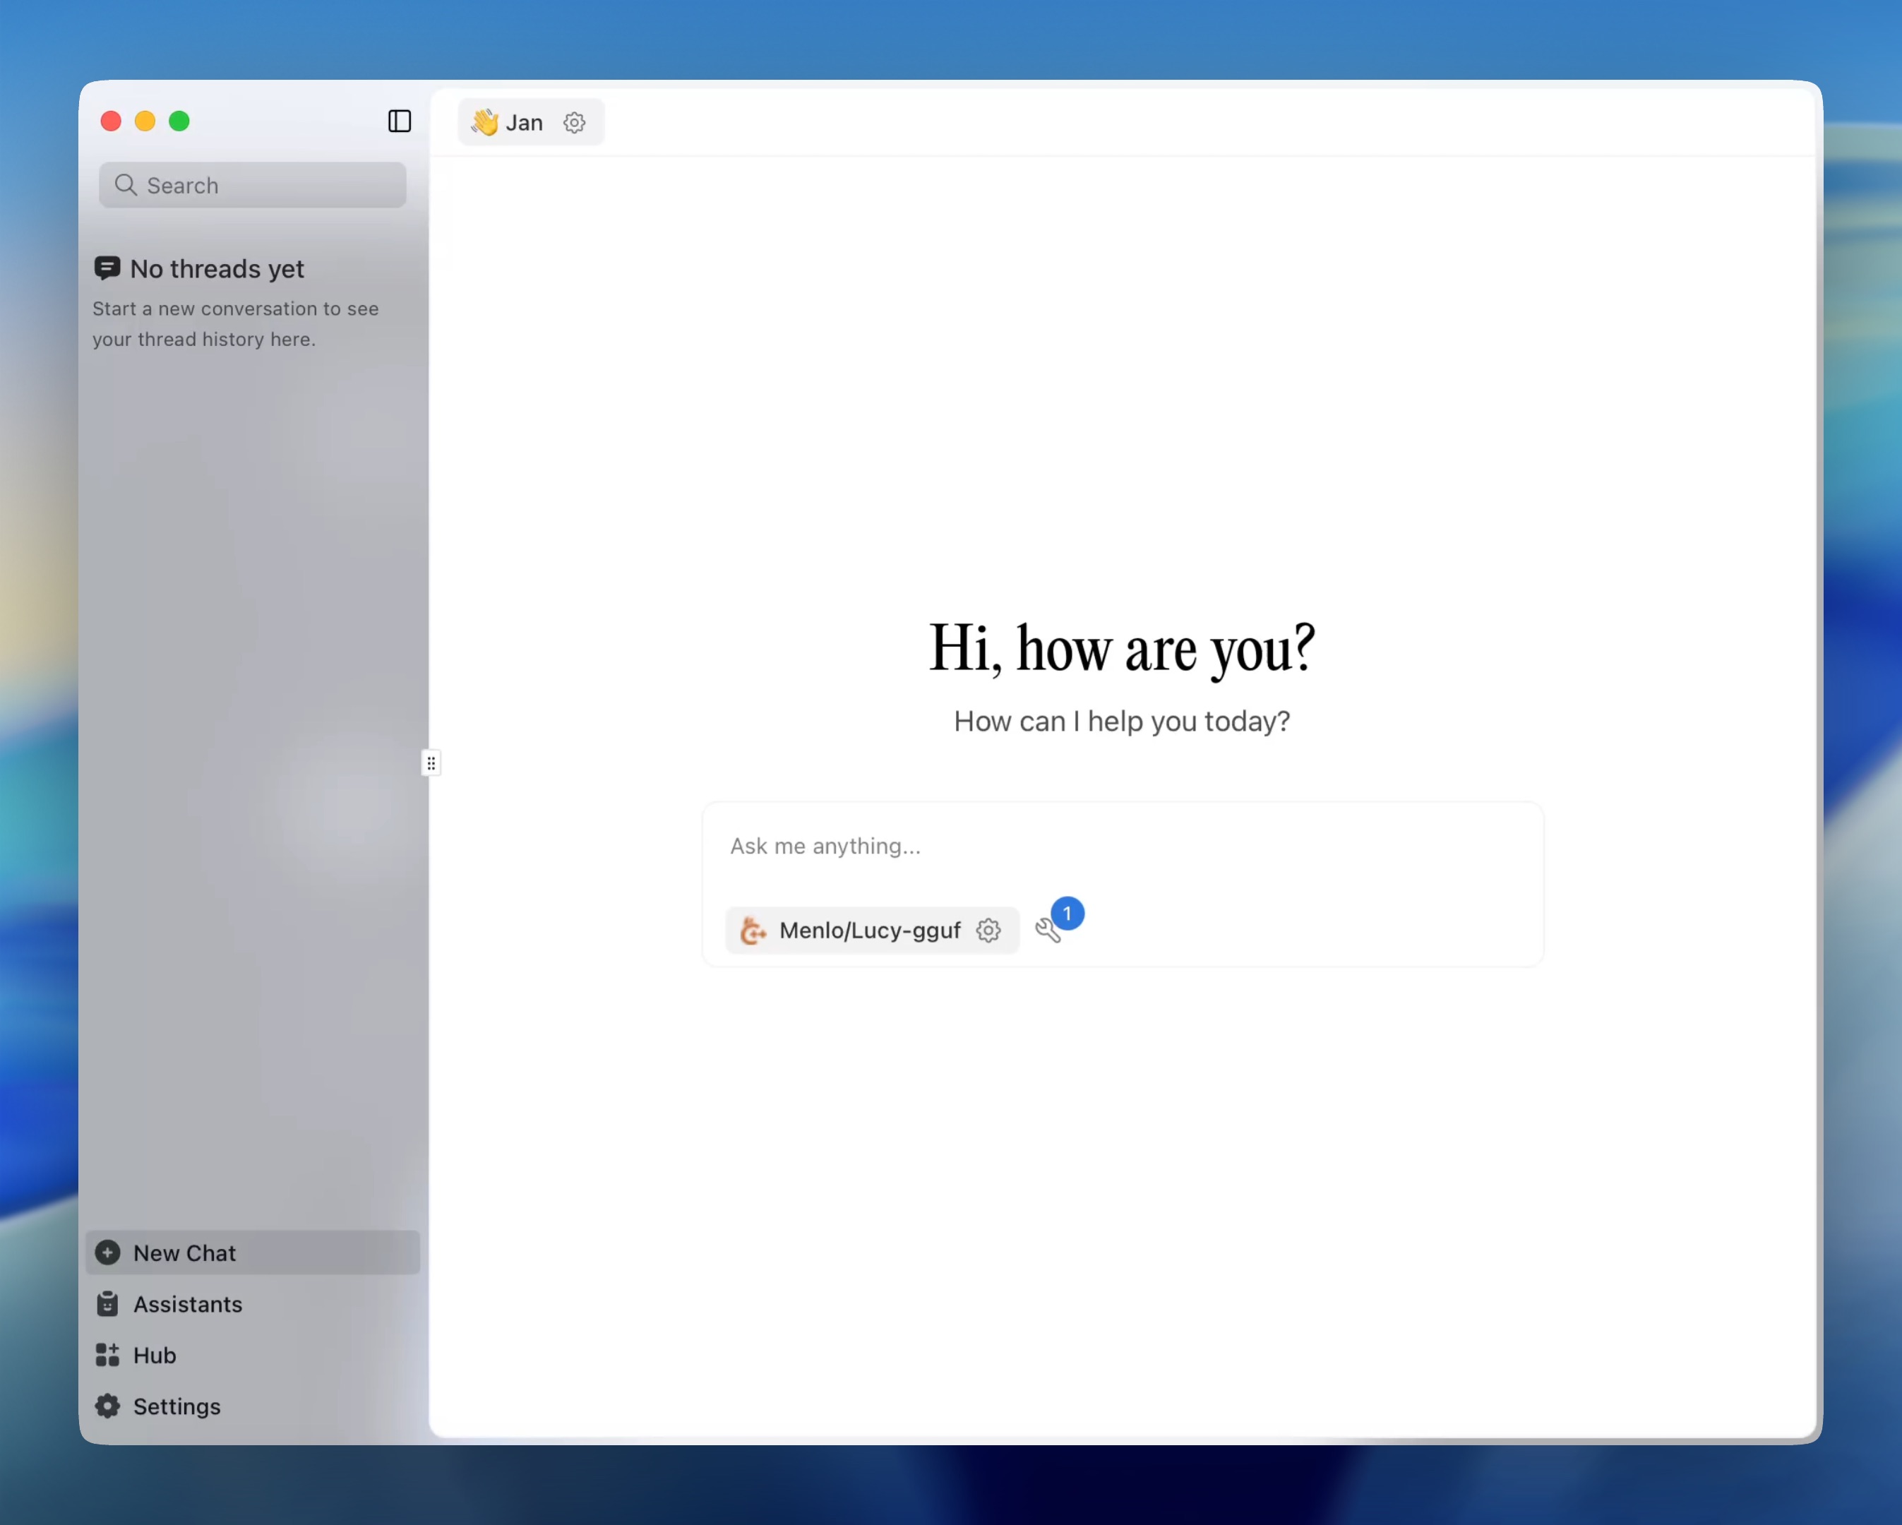This screenshot has height=1525, width=1902.
Task: Click the Menlo model avatar icon
Action: tap(753, 931)
